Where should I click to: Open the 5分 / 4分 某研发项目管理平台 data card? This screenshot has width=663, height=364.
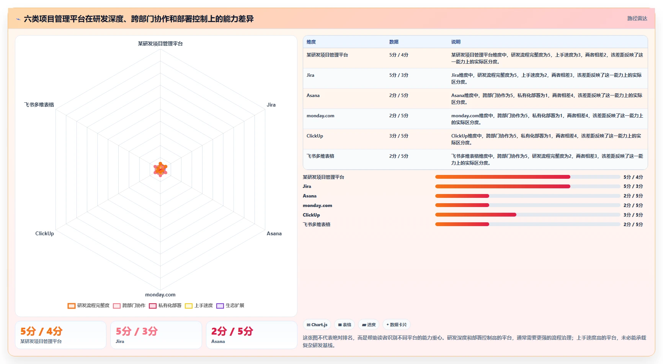[x=60, y=335]
